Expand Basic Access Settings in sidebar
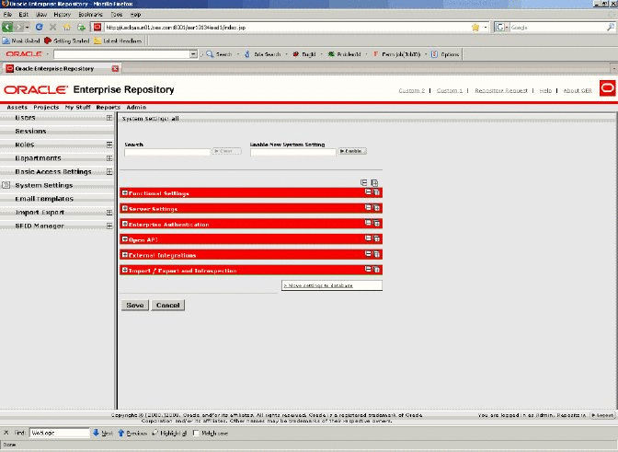Viewport: 618px width, 452px height. 109,171
